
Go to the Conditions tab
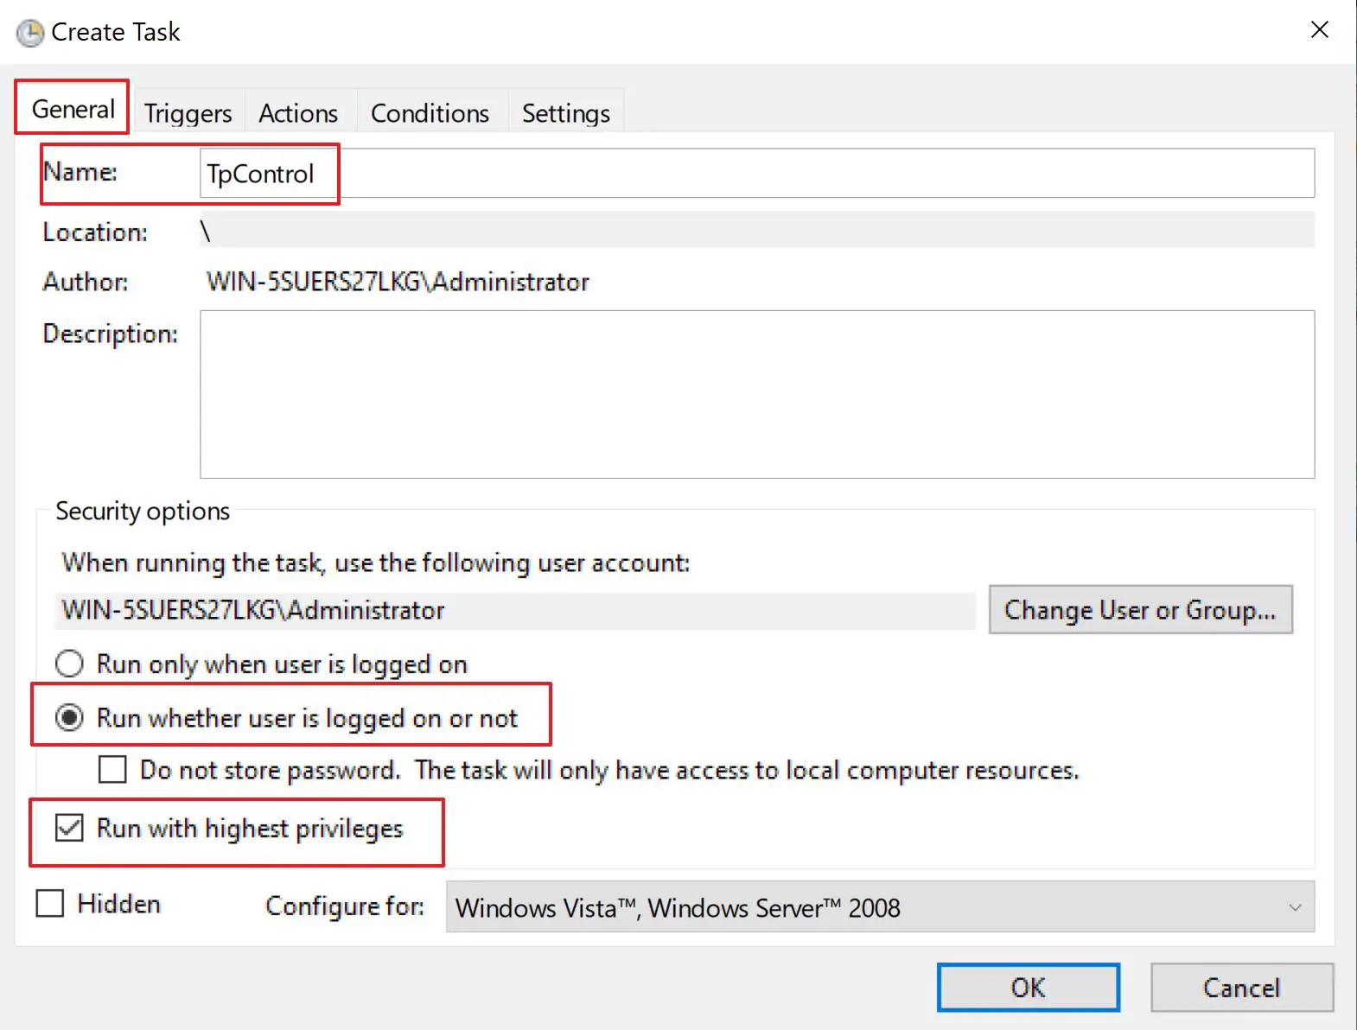430,113
